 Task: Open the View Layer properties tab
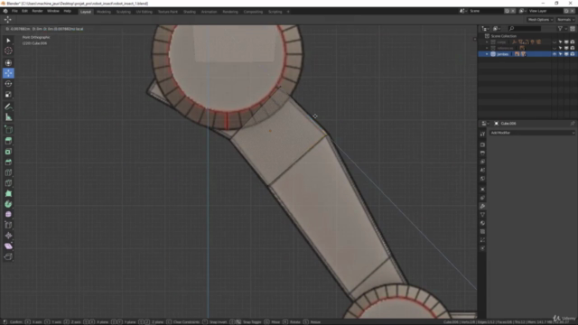482,162
